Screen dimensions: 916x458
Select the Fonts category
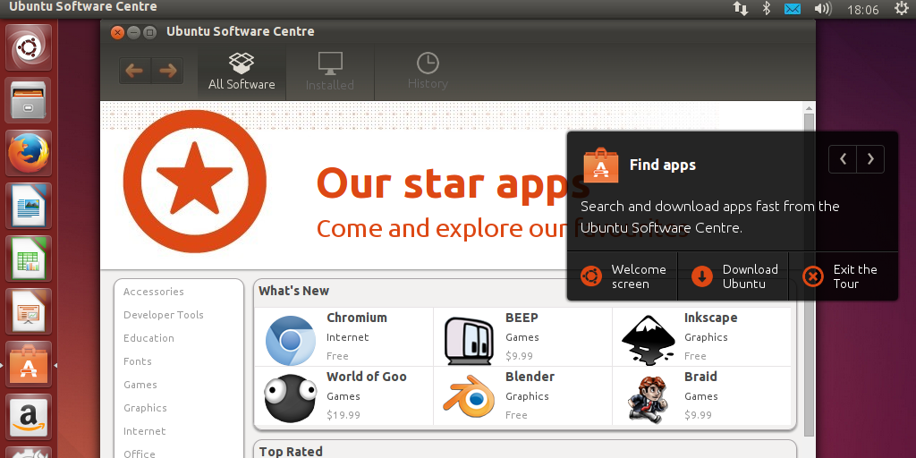[138, 361]
